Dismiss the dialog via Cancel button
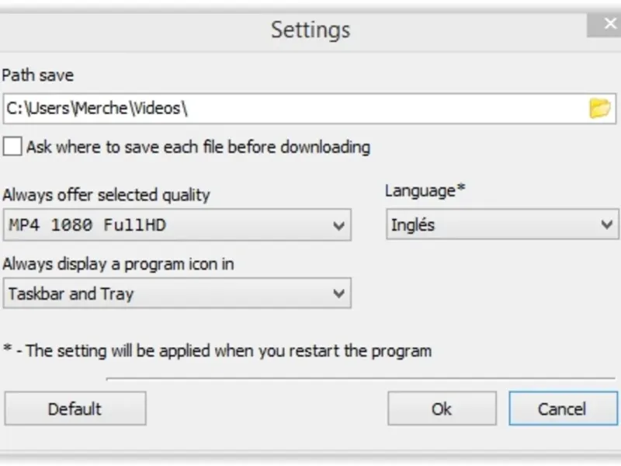621x466 pixels. click(563, 409)
